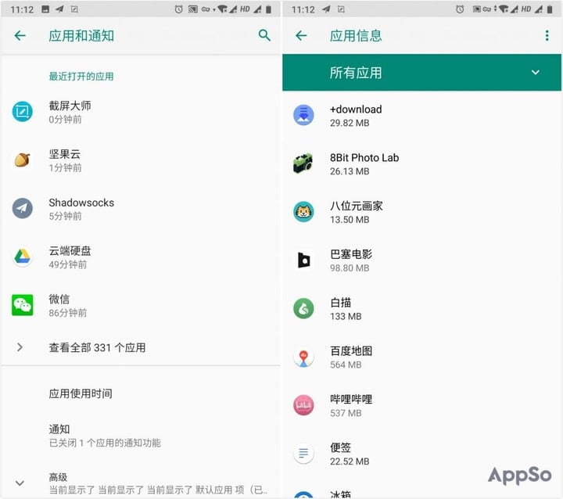Select 八位元画家 app name
Image resolution: width=563 pixels, height=499 pixels.
pos(357,206)
